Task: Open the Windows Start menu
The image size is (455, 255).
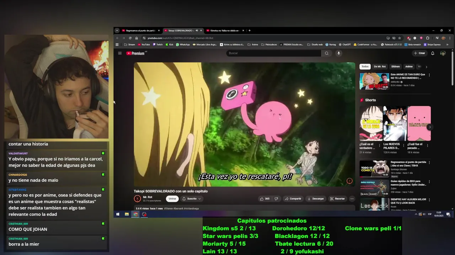Action: pos(117,214)
